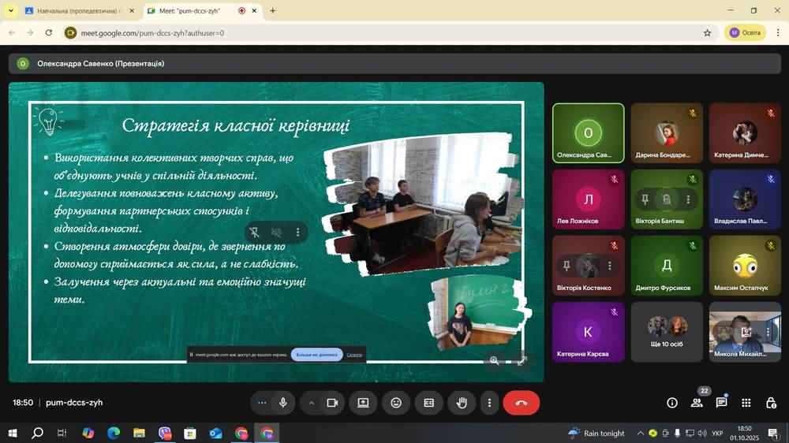Open more options menu next to hang up
This screenshot has height=443, width=789.
tap(489, 403)
